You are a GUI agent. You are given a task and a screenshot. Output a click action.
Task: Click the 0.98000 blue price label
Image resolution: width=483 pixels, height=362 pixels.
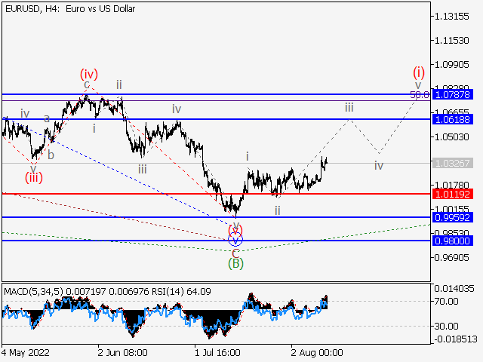453,241
